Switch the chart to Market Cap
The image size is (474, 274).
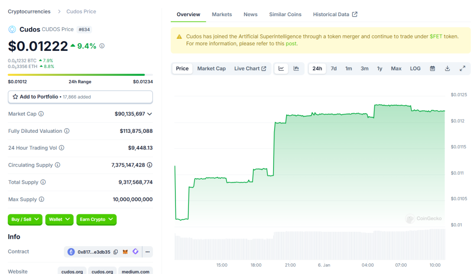[x=211, y=68]
